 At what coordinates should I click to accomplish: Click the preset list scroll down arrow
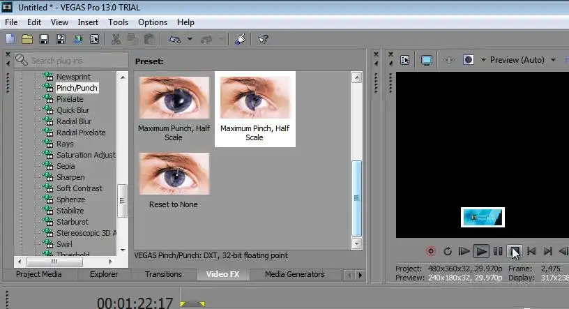[357, 243]
